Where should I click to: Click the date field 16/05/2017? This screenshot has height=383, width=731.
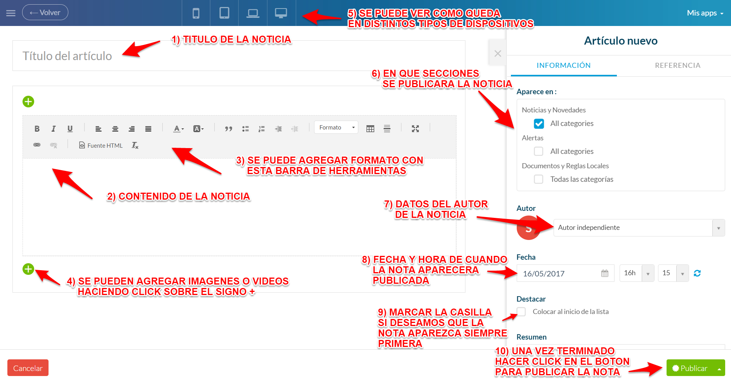pyautogui.click(x=565, y=273)
